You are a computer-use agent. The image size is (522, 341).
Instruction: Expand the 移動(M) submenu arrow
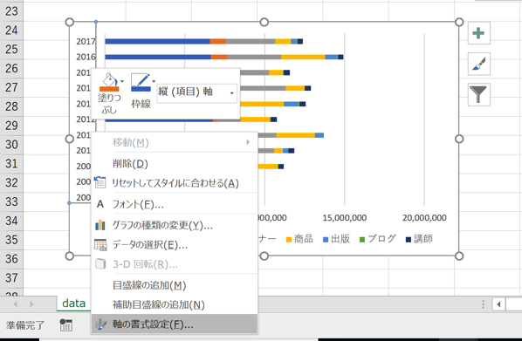click(x=248, y=142)
